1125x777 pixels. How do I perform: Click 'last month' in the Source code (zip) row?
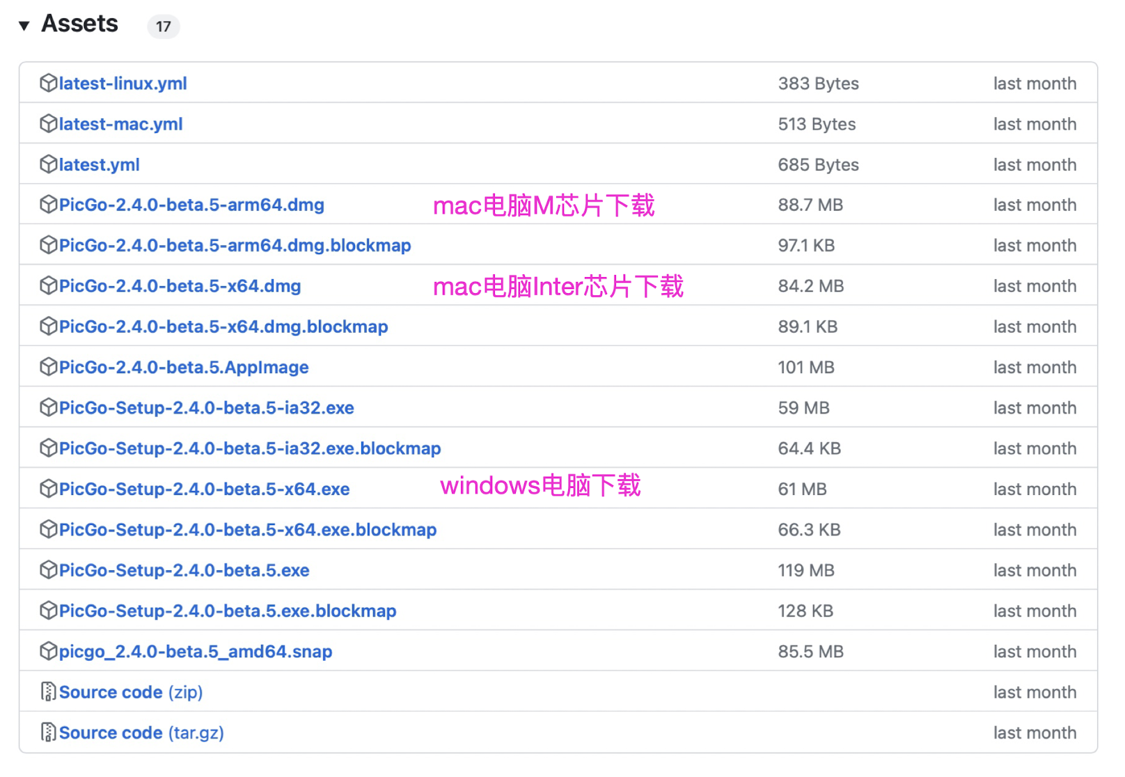point(1034,692)
